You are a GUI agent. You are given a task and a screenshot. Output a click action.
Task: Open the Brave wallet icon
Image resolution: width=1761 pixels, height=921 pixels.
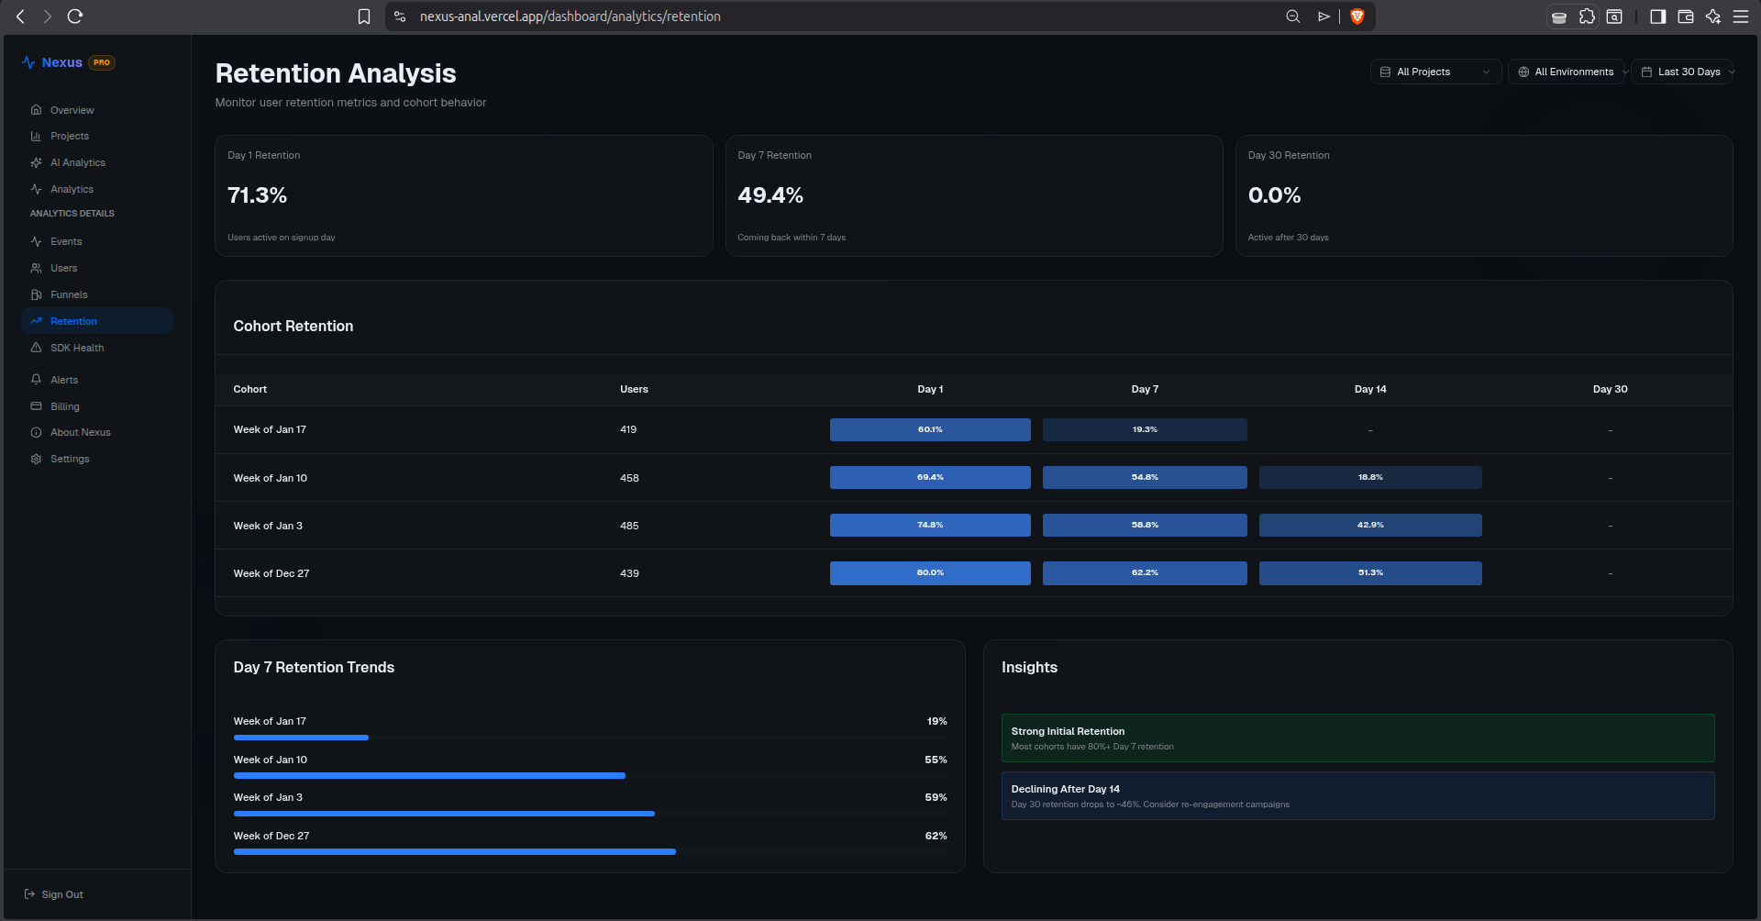pyautogui.click(x=1685, y=17)
